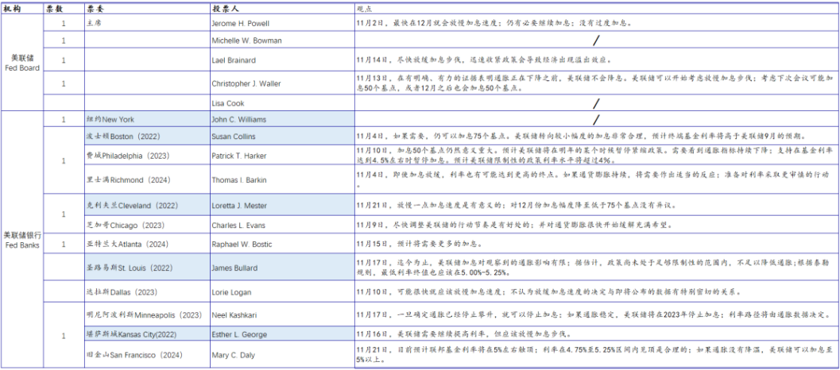Click Bullard's 11月17日 opinion text
This screenshot has height=370, width=840.
pyautogui.click(x=593, y=267)
